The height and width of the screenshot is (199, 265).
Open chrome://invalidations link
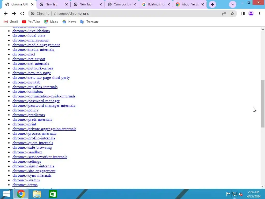coord(31,31)
